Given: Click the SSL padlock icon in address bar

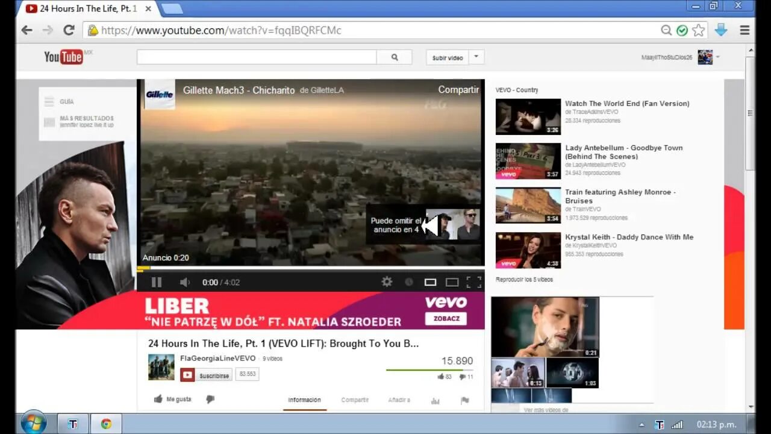Looking at the screenshot, I should 92,30.
